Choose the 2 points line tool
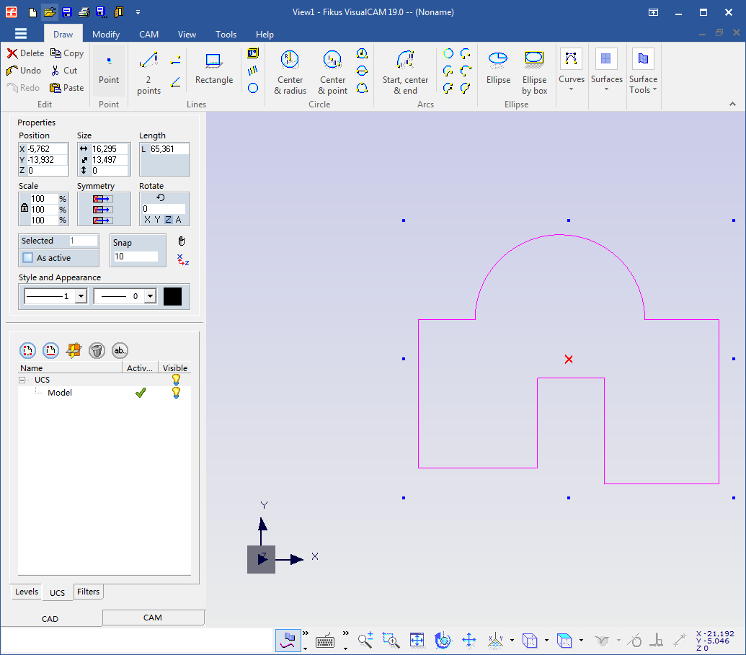The image size is (746, 655). pos(148,73)
